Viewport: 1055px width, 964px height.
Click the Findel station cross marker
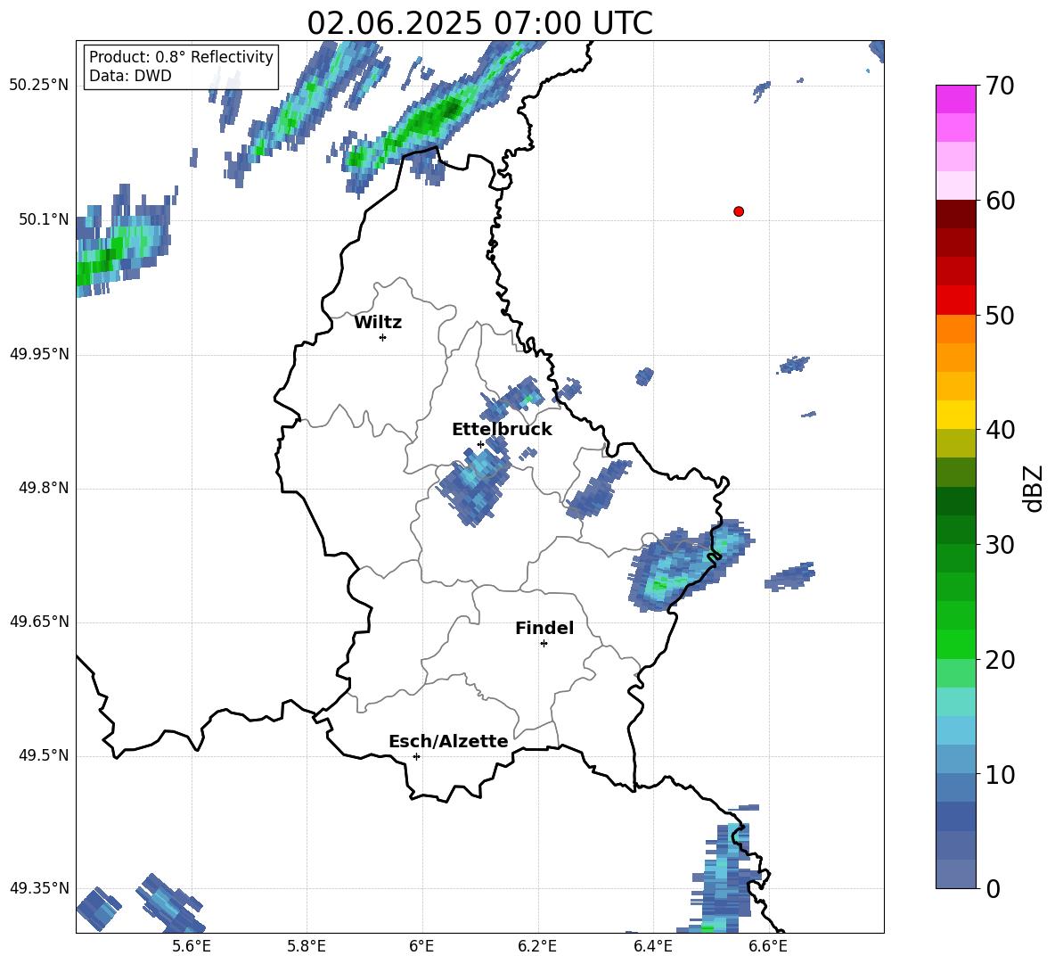pos(544,644)
